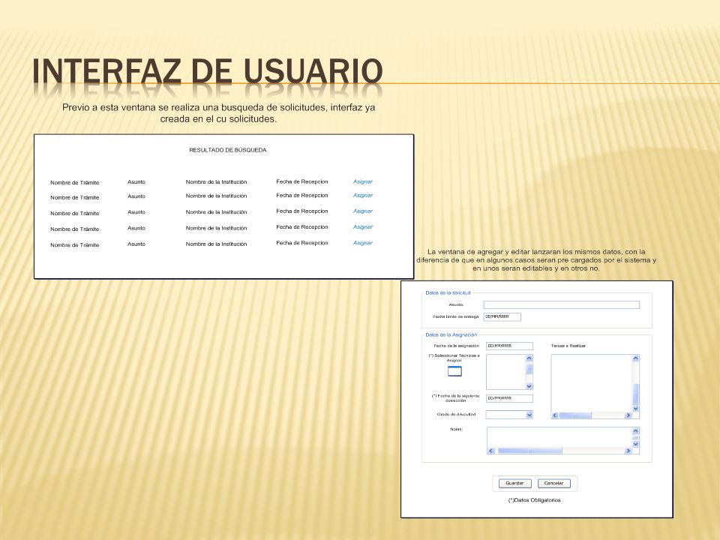
Task: Click the Cancelar button
Action: click(553, 484)
